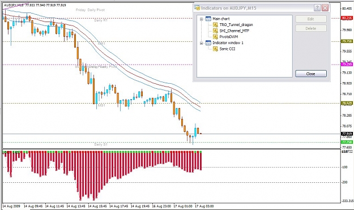Click the magenta 79.299 pivot price label
The height and width of the screenshot is (210, 354).
pos(347,65)
